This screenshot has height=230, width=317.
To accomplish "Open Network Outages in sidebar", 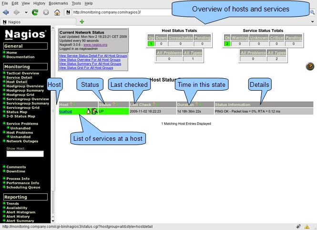I will coord(22,141).
